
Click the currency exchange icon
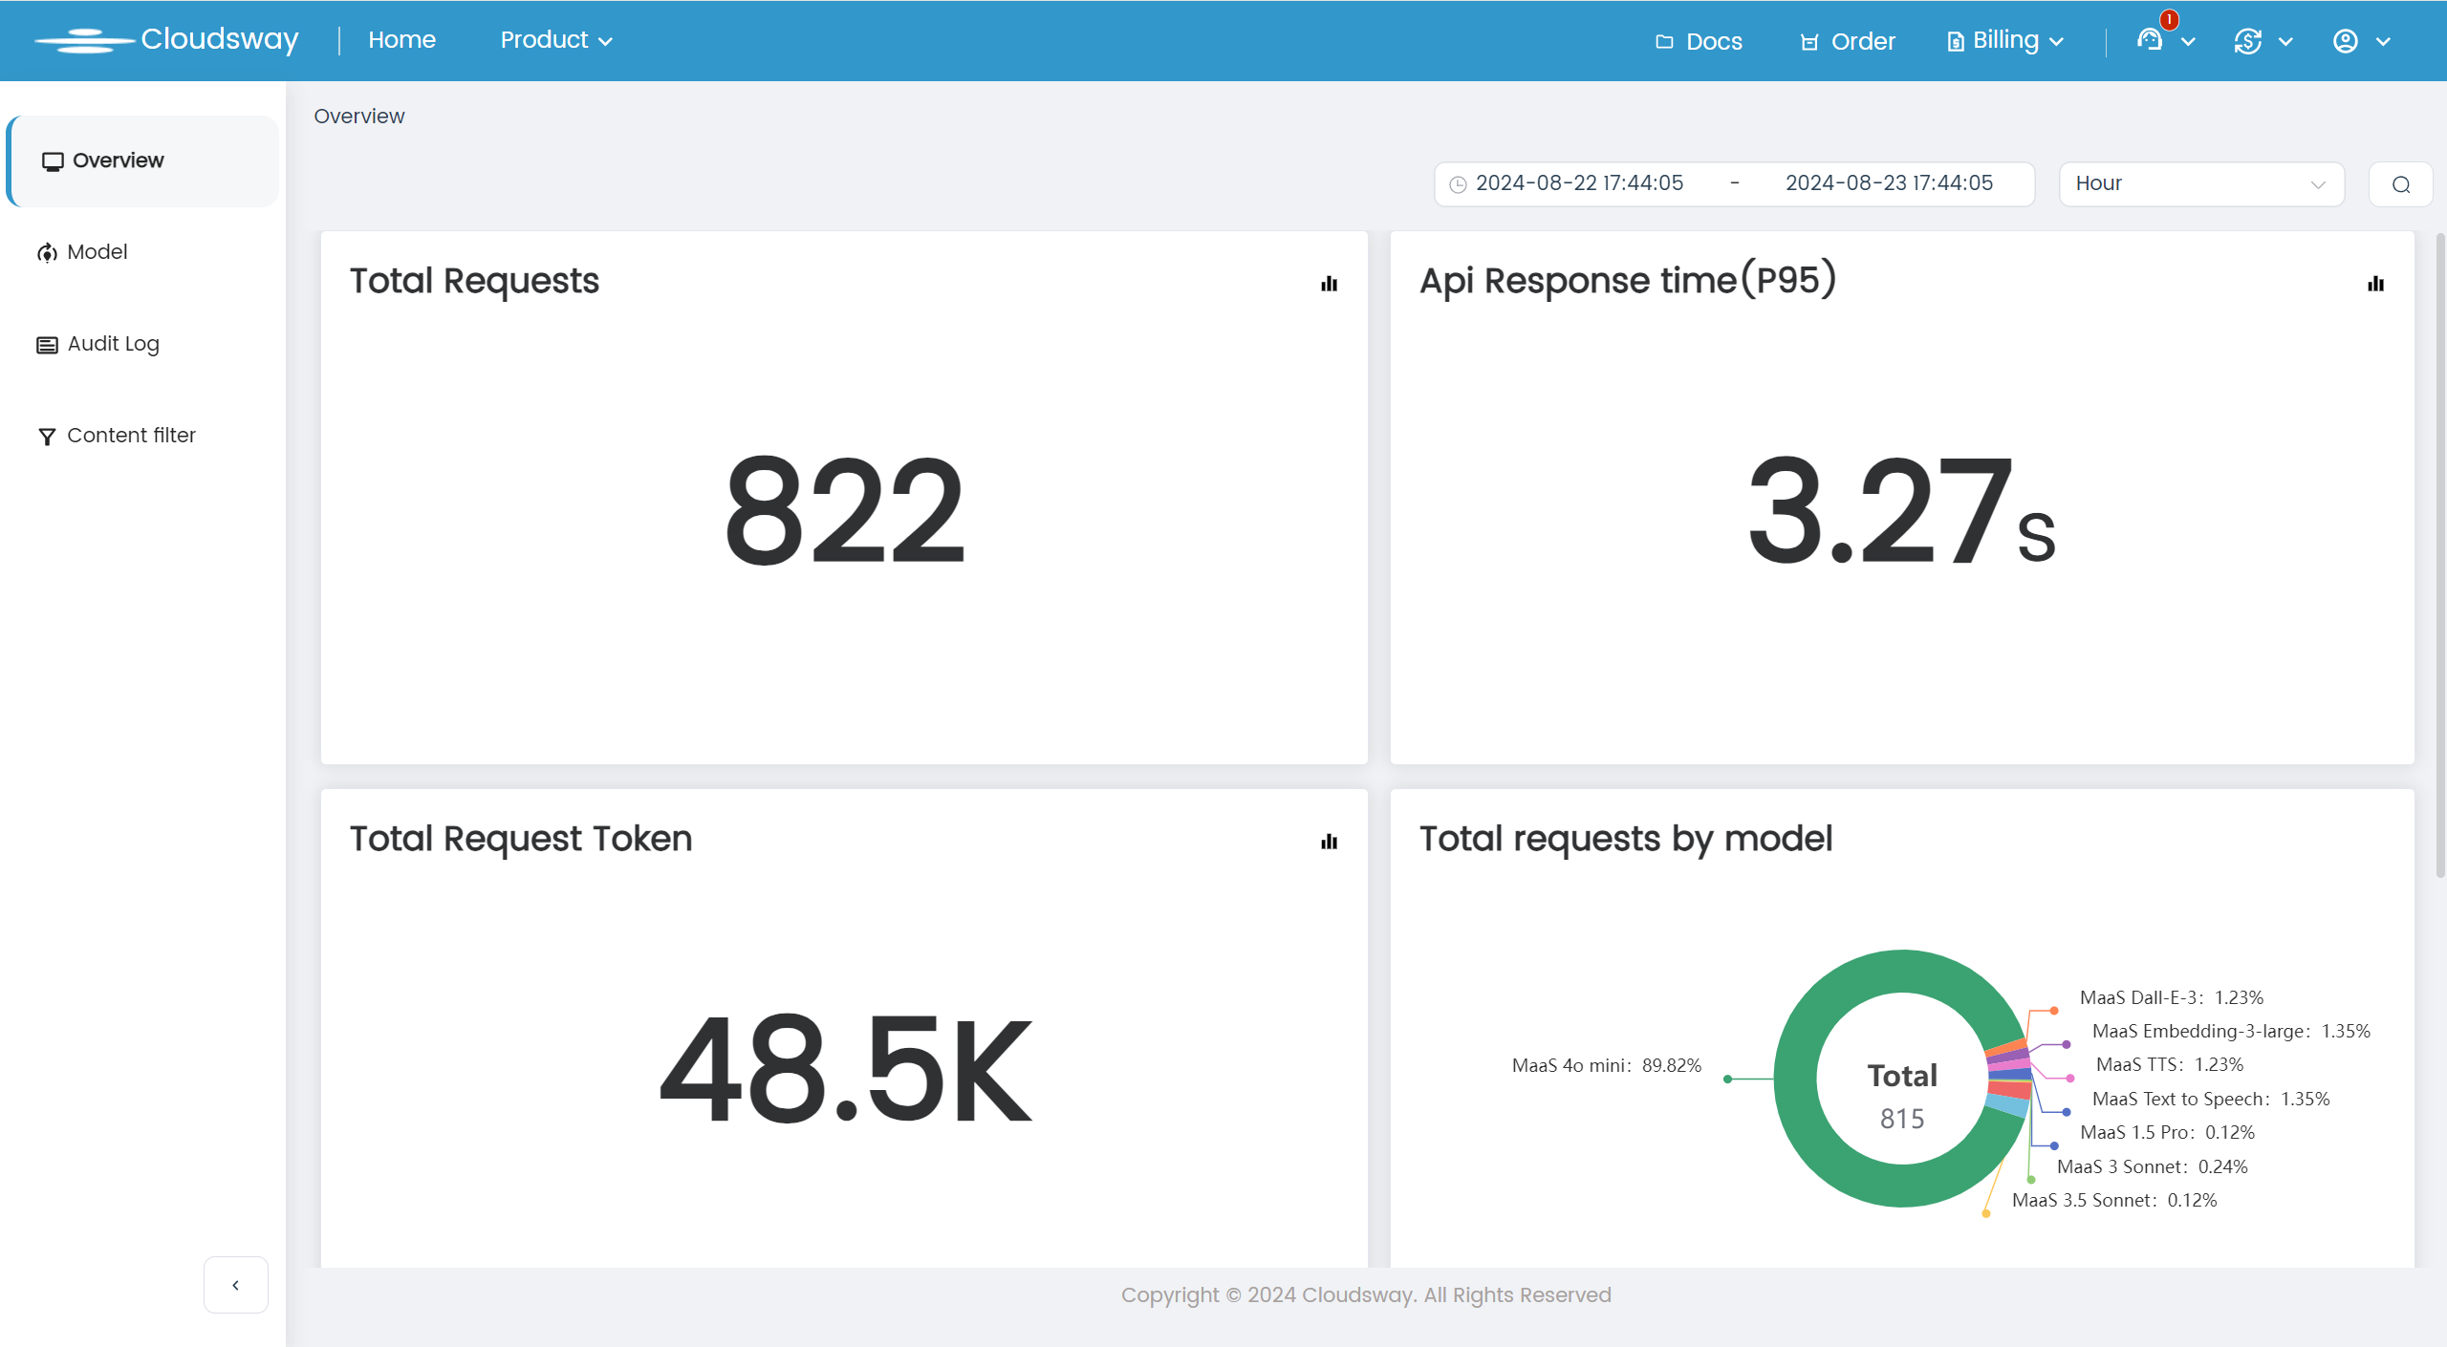pyautogui.click(x=2248, y=41)
